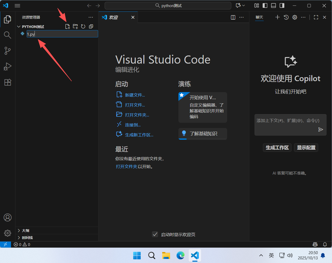Click the New Folder icon in explorer

coord(75,26)
